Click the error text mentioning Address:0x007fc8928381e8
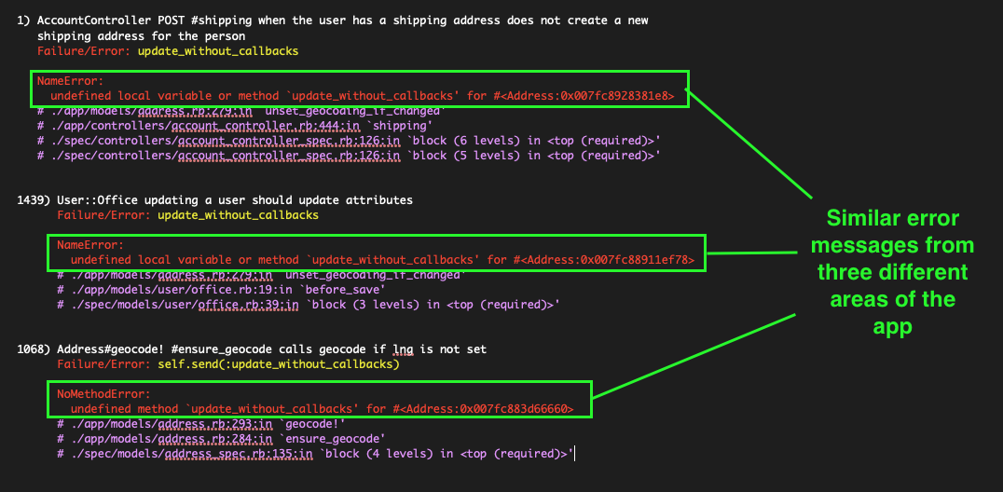Screen dimensions: 1003x492 click(x=362, y=96)
